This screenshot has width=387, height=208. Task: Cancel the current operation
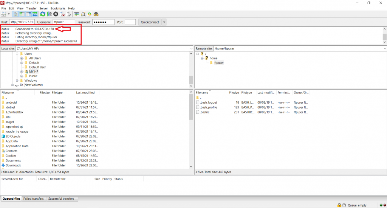pos(56,14)
